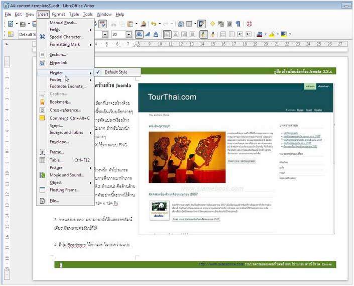This screenshot has height=286, width=354.
Task: Open the Highlighting dropdown arrow
Action: (278, 34)
